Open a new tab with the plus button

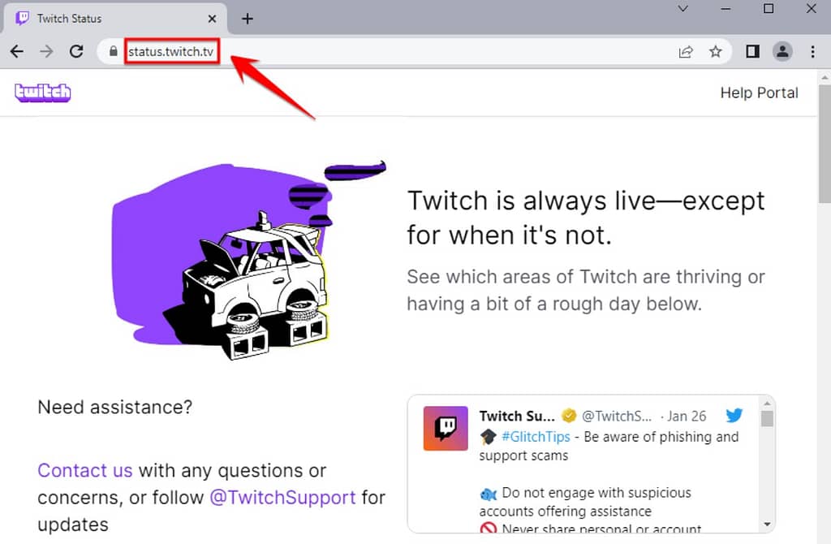tap(247, 19)
